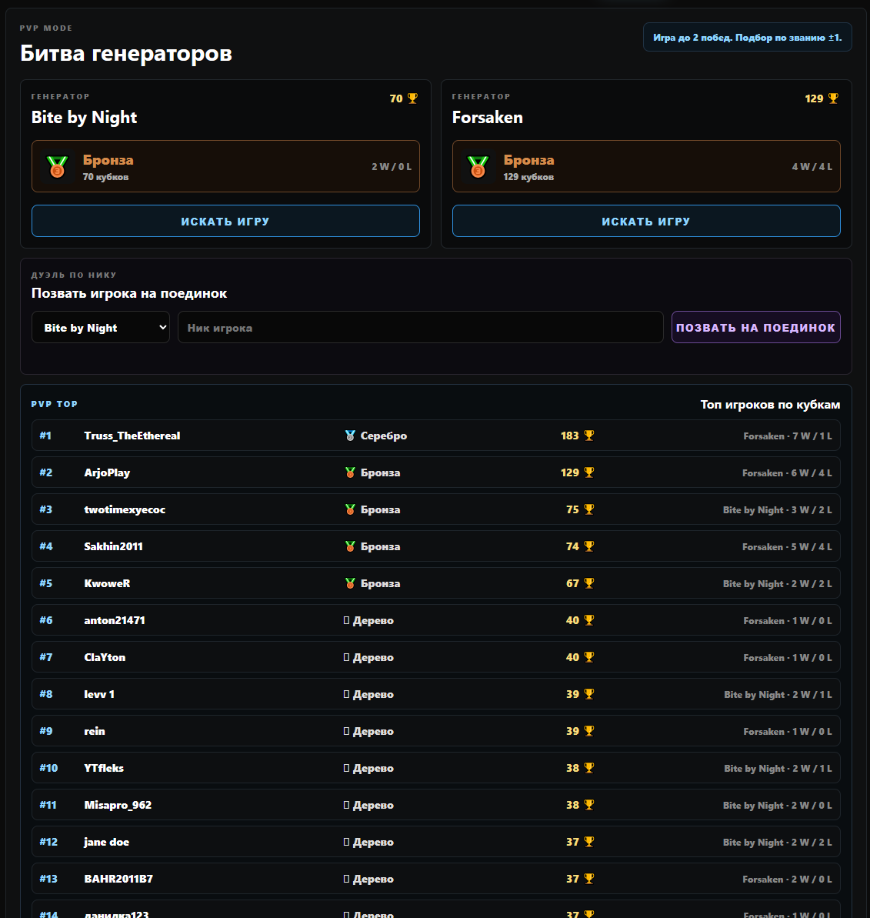Viewport: 870px width, 918px height.
Task: Select player name Truss_TheEthereal
Action: click(132, 436)
